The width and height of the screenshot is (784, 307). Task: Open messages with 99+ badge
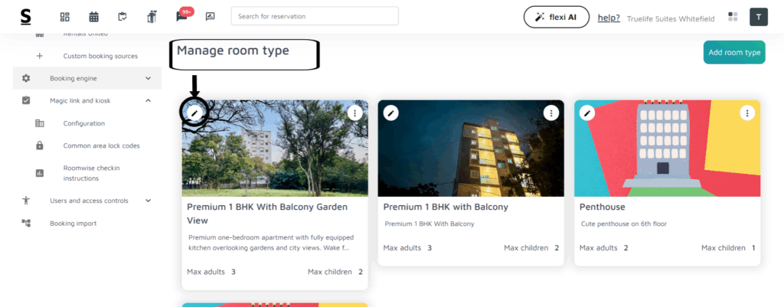pyautogui.click(x=181, y=16)
